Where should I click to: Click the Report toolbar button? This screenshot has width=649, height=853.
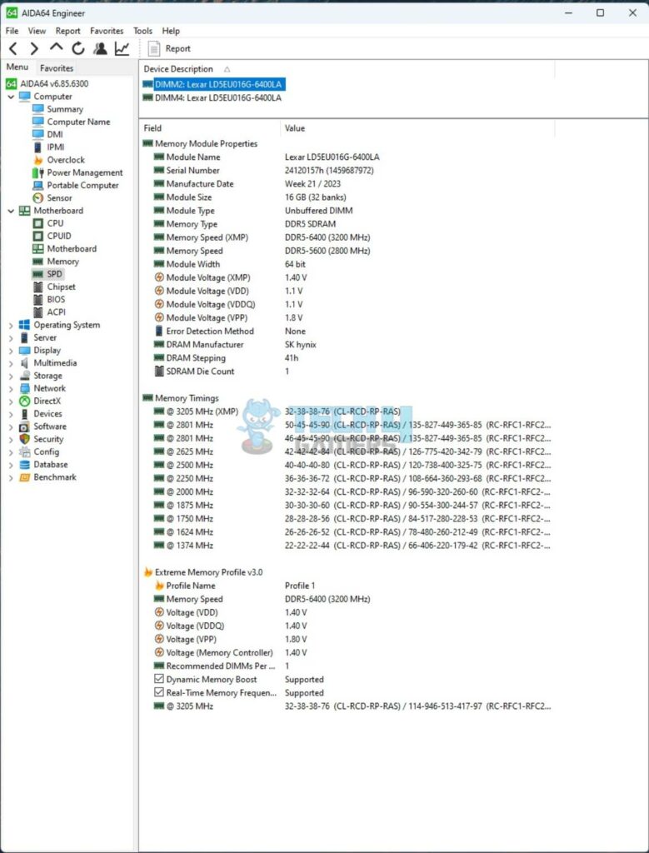pos(170,48)
